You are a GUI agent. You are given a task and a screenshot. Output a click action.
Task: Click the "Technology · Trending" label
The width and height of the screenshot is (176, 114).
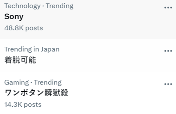[39, 6]
